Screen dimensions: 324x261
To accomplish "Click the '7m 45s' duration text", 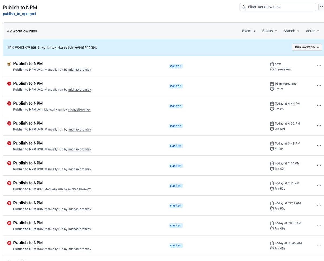I will pyautogui.click(x=280, y=249).
